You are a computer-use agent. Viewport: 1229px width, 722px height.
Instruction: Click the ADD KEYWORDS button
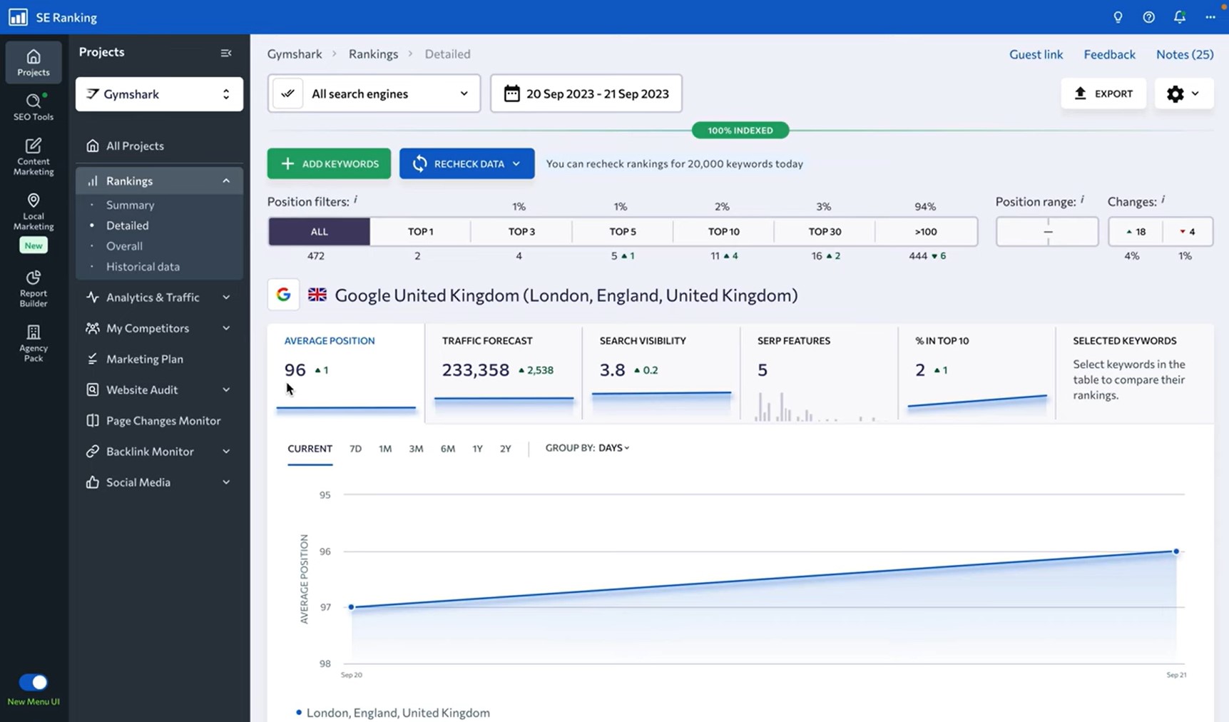pyautogui.click(x=329, y=163)
